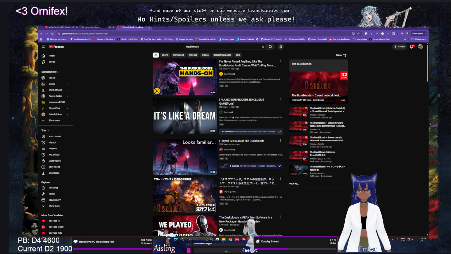Click the Finish update button
This screenshot has height=254, width=451.
point(419,34)
